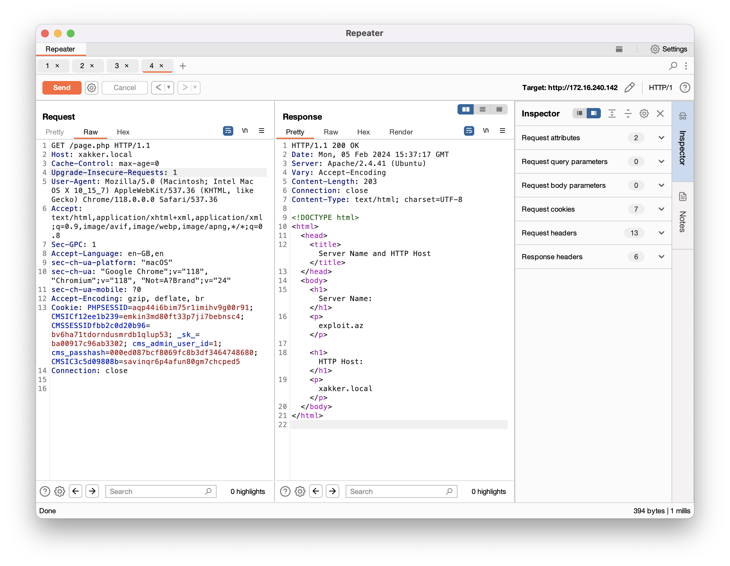
Task: Expand Response headers section
Action: tap(593, 257)
